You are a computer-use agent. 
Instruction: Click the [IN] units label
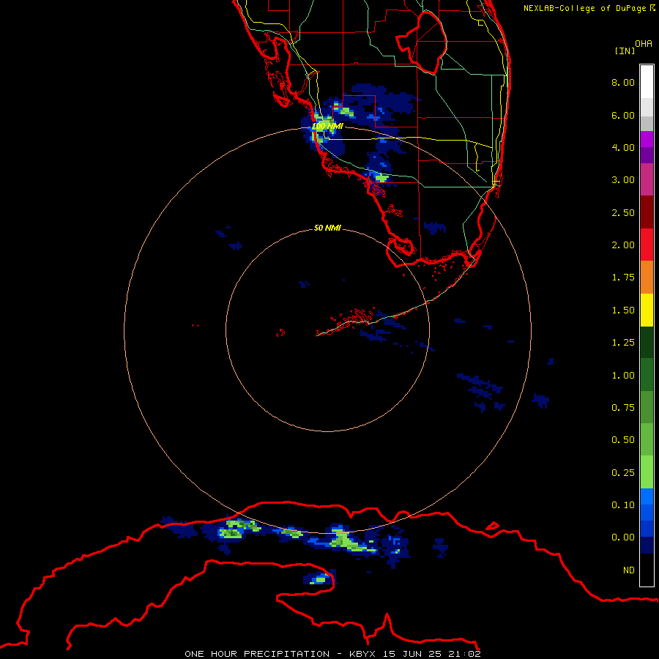tap(625, 51)
